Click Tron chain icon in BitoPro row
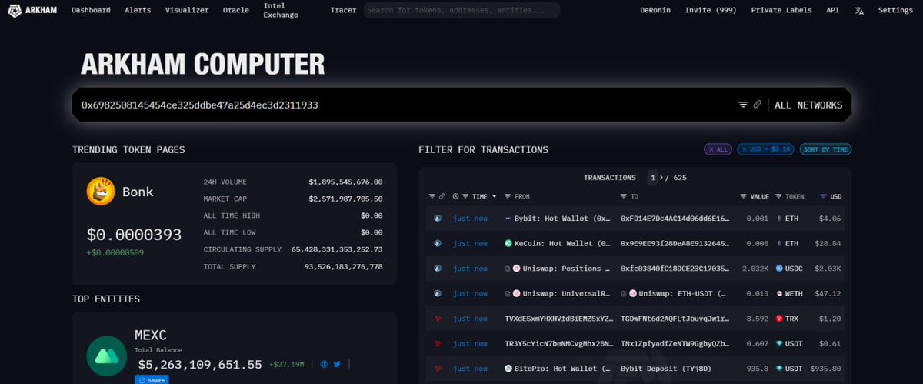The width and height of the screenshot is (923, 384). (438, 369)
